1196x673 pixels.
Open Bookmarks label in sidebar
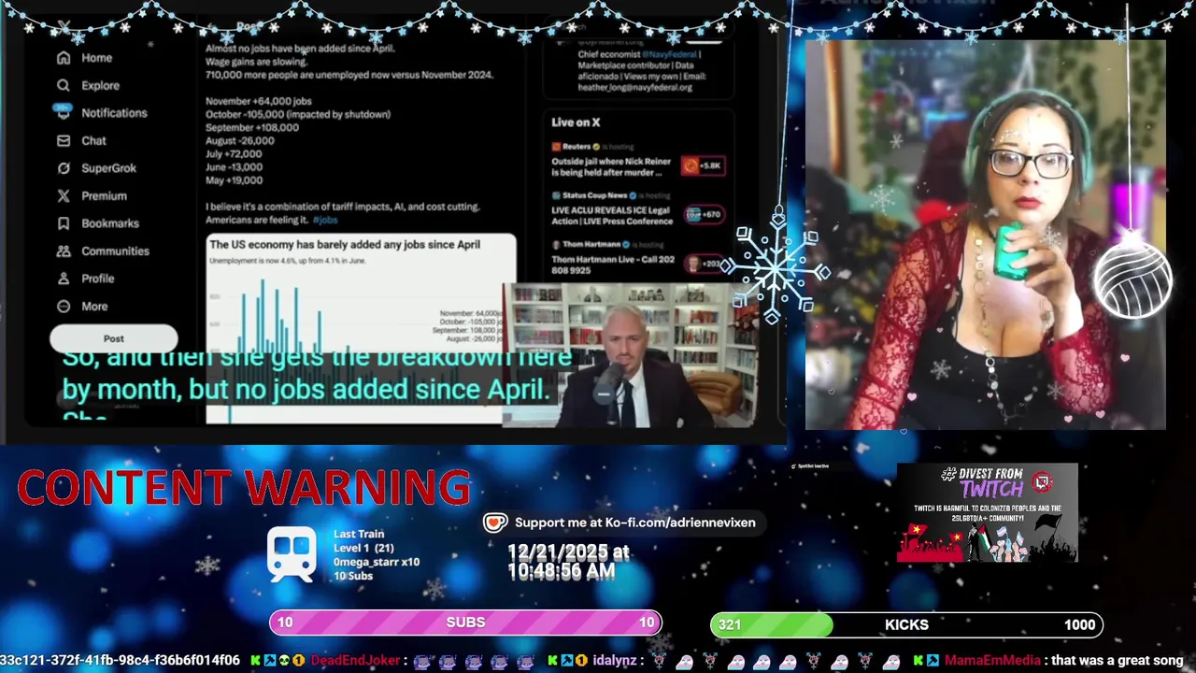tap(110, 223)
